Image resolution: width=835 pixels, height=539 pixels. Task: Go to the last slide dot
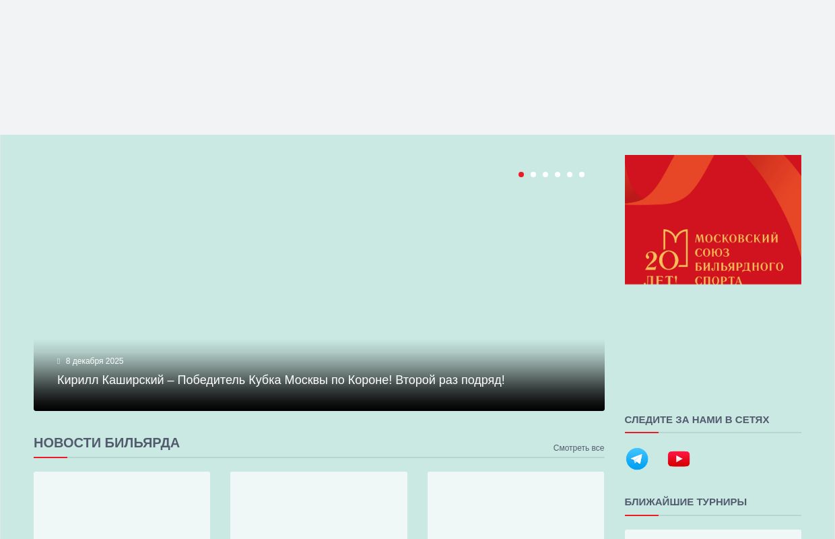pyautogui.click(x=582, y=175)
